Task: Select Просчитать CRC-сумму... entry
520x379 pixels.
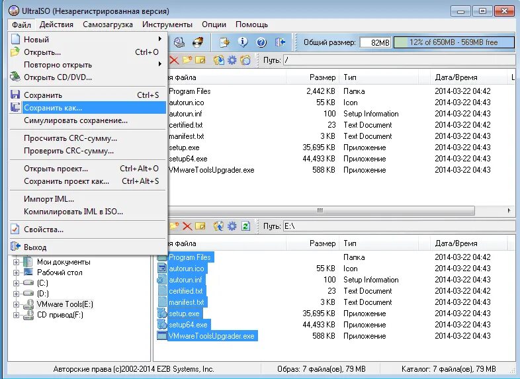Action: coord(87,138)
